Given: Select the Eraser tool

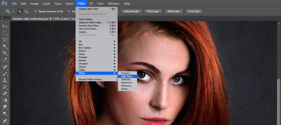Looking at the screenshot, I should [5, 93].
